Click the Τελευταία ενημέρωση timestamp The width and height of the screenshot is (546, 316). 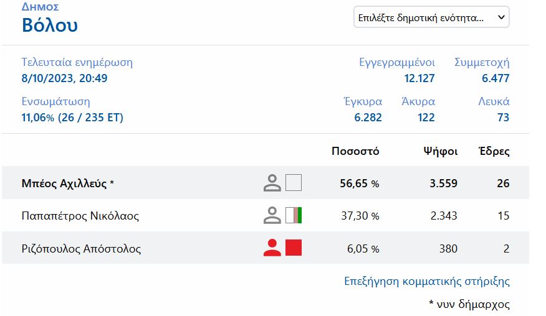[x=64, y=78]
